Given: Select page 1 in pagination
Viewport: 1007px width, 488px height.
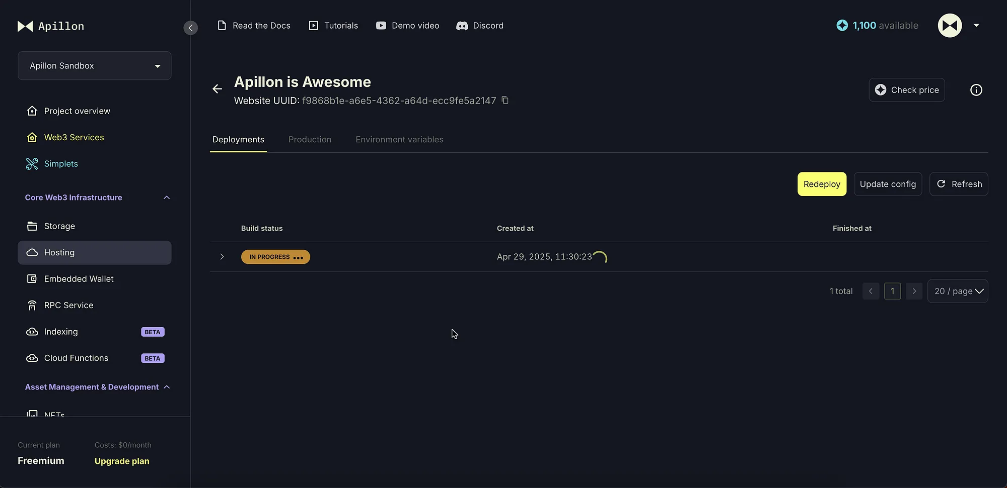Looking at the screenshot, I should [892, 291].
